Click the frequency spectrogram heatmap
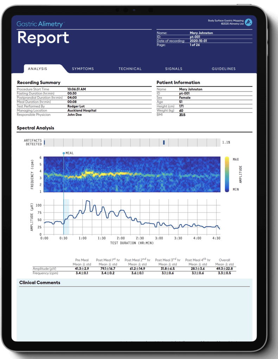Screen dimensions: 278x359 (x=132, y=174)
